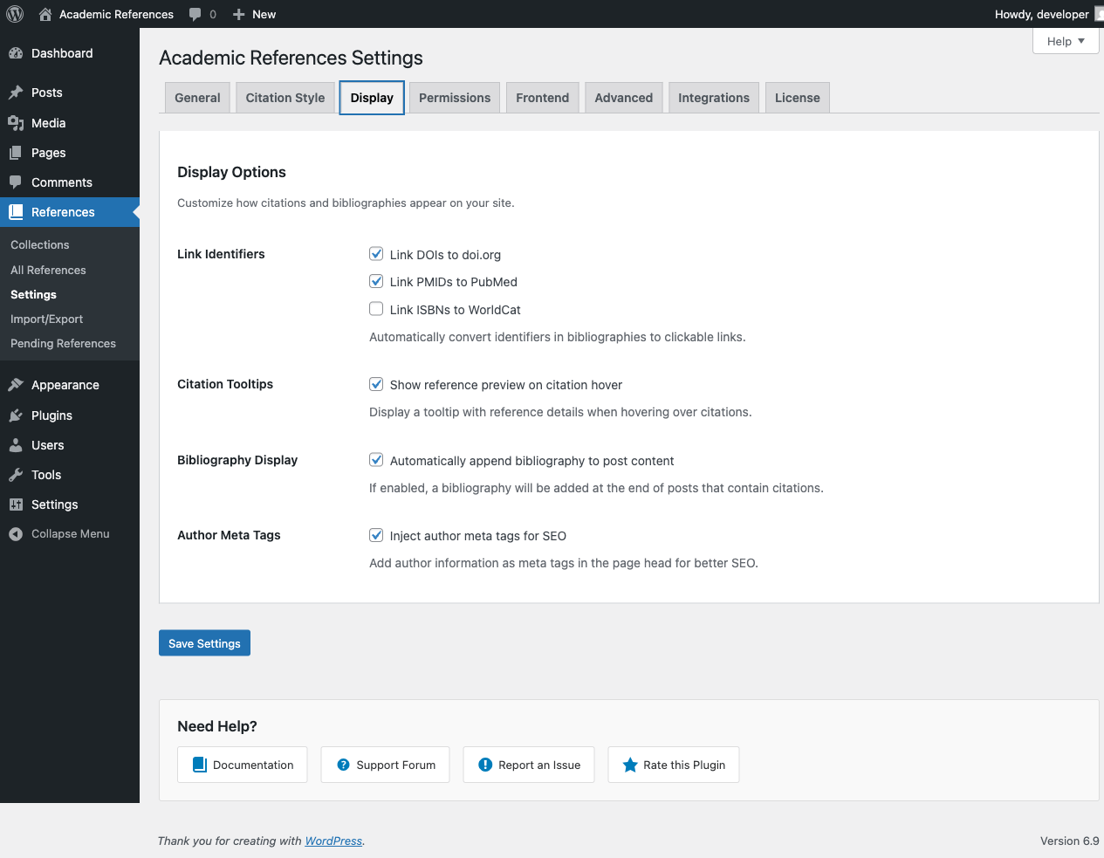The image size is (1104, 858).
Task: Switch to the Citation Style tab
Action: (285, 98)
